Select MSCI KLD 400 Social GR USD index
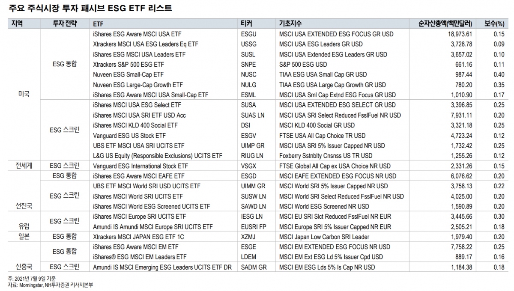This screenshot has height=291, width=514. point(317,125)
